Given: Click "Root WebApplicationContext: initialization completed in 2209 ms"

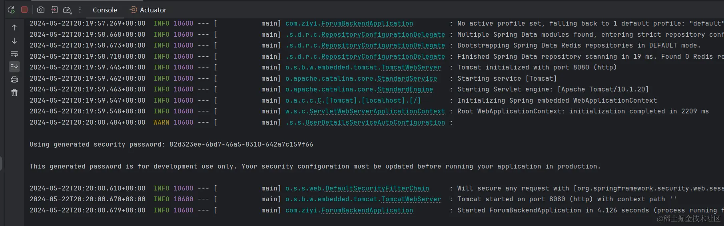Looking at the screenshot, I should (x=583, y=111).
